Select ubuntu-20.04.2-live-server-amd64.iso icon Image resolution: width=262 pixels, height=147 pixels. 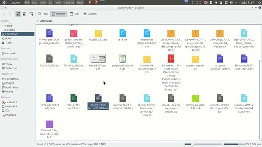(x=171, y=98)
